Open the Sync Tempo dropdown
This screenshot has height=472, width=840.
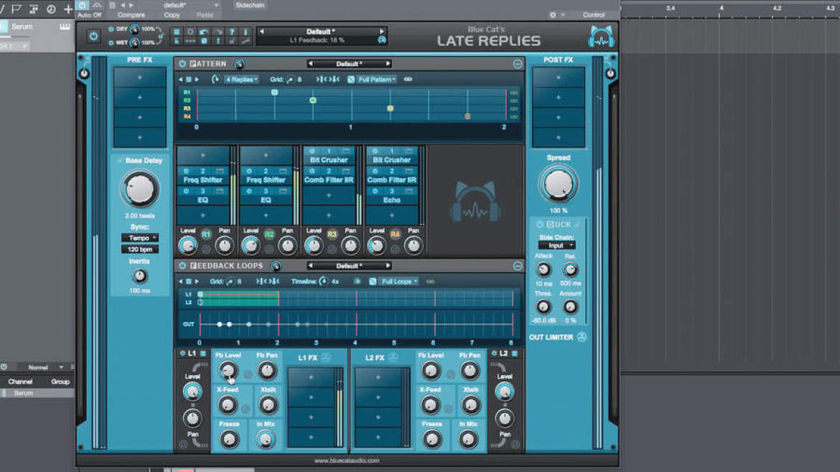[x=140, y=238]
